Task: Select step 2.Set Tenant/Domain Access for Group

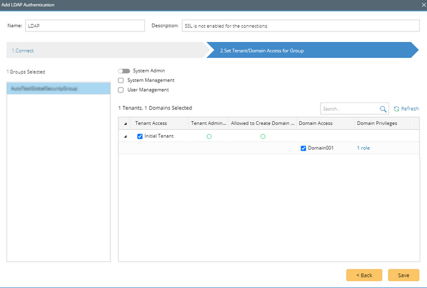Action: coord(261,51)
